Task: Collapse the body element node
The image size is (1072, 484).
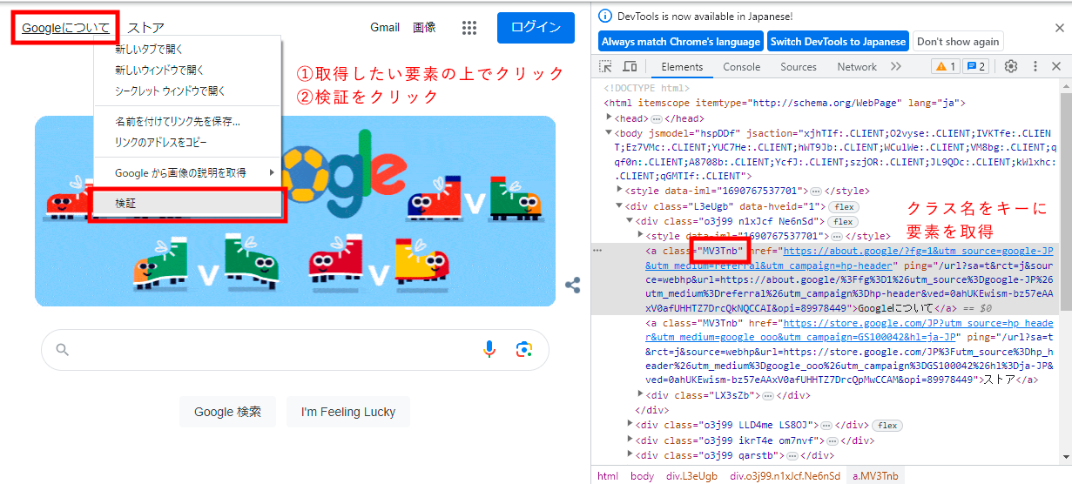Action: 610,133
